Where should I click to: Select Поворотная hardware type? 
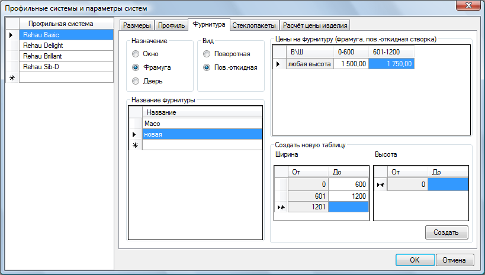tap(207, 54)
